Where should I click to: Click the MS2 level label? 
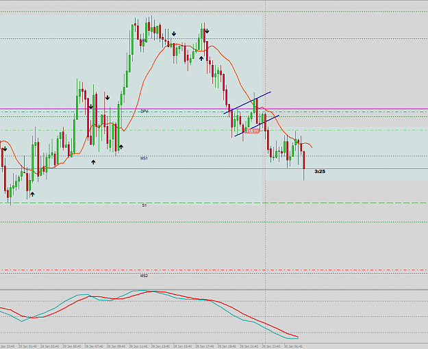[144, 276]
